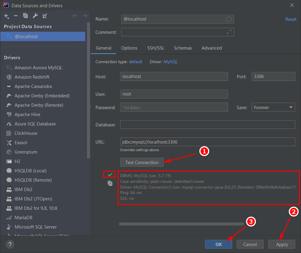Select the @localhost data source
The image size is (301, 253).
click(x=43, y=36)
